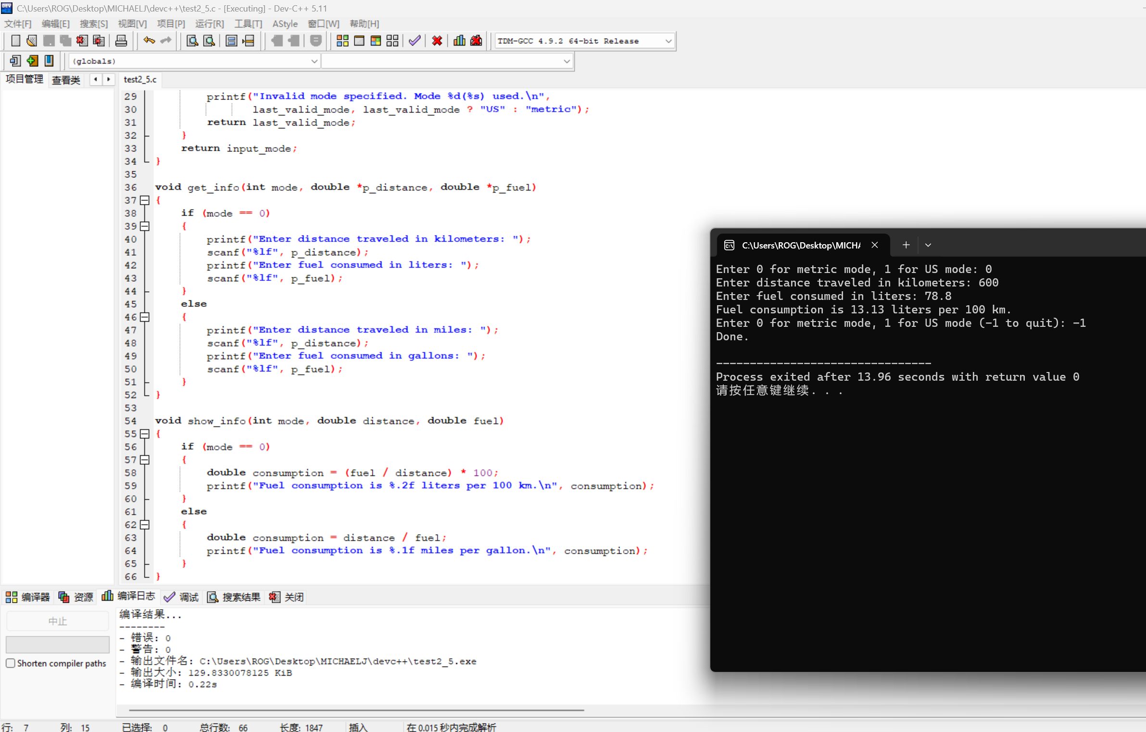The image size is (1146, 732).
Task: Open the terminal tab dropdown chevron
Action: point(928,245)
